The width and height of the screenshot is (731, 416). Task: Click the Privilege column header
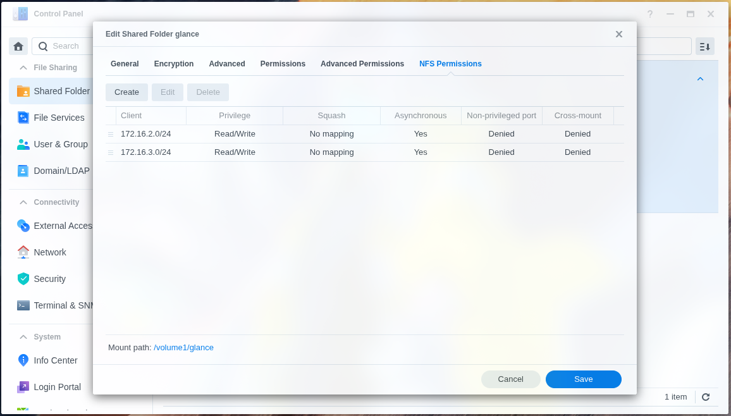(x=235, y=116)
